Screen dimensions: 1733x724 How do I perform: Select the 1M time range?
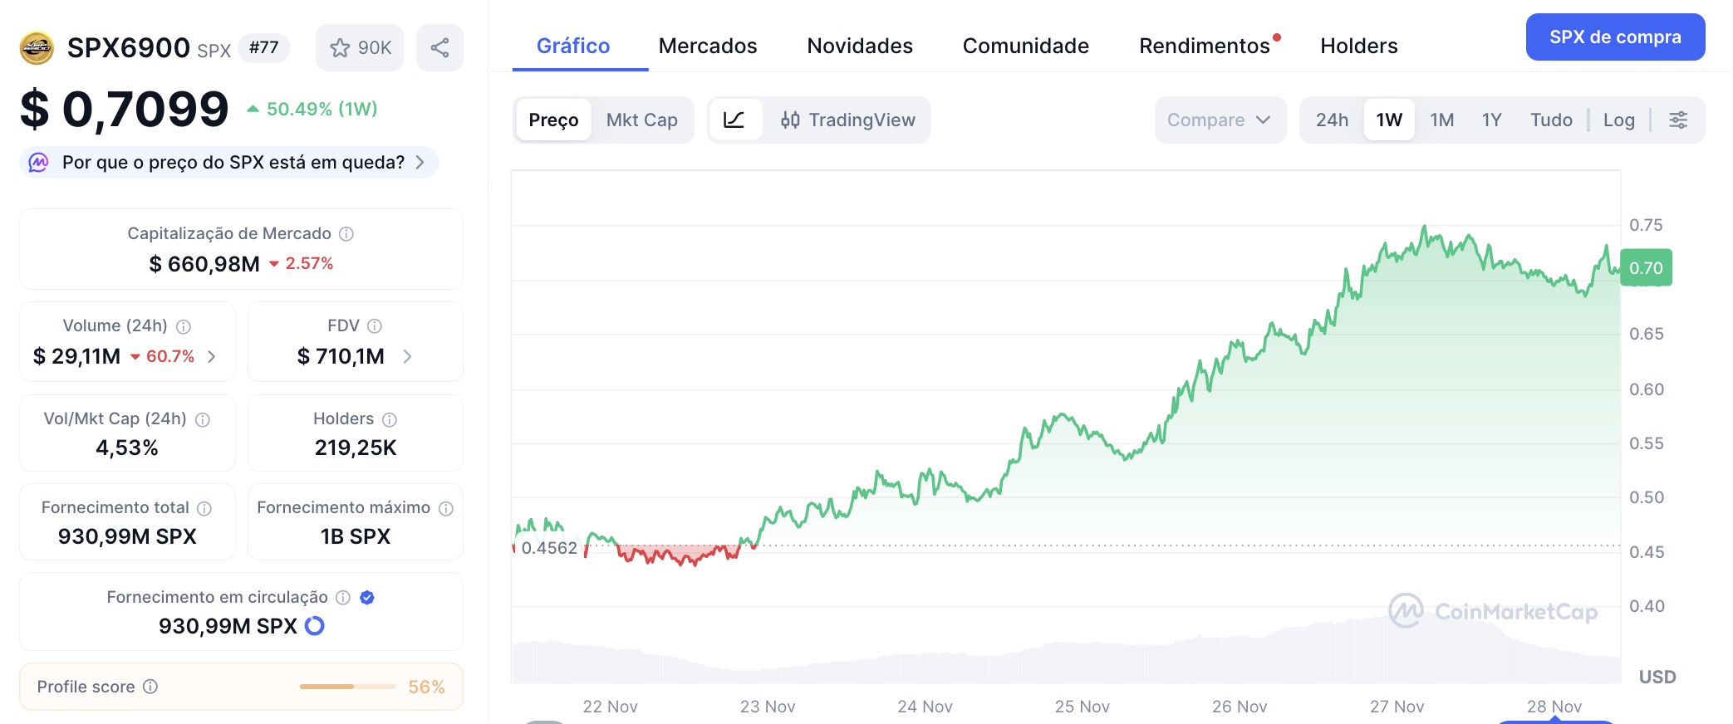(1441, 120)
